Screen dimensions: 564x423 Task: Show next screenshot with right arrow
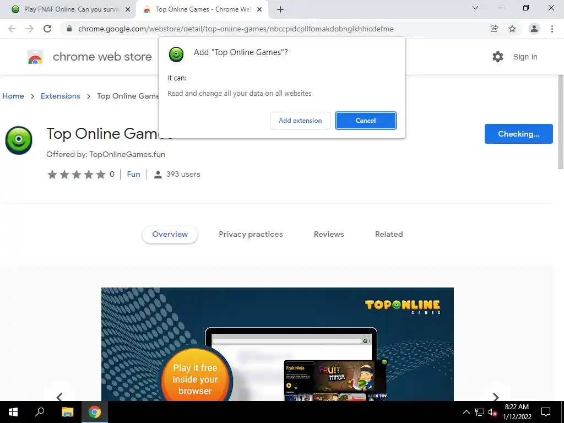496,397
